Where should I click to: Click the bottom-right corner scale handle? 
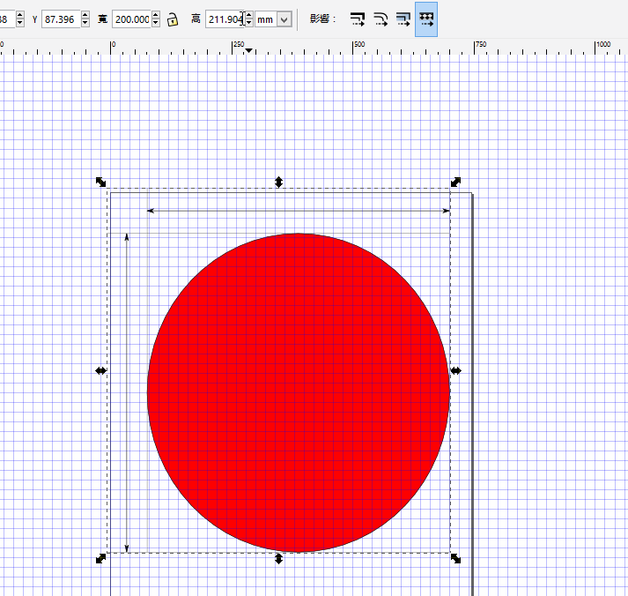(455, 559)
